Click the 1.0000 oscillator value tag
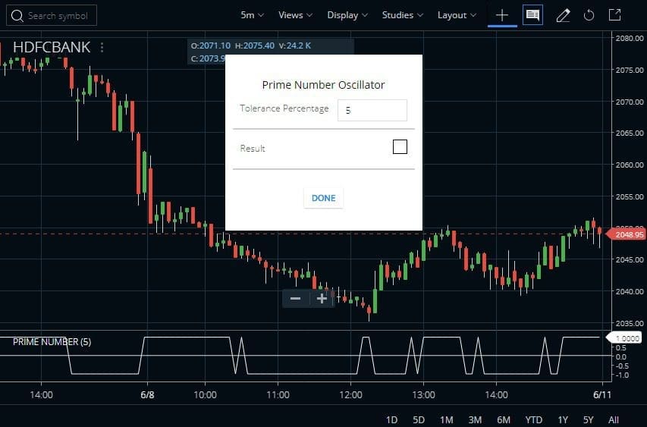The image size is (647, 427). (624, 338)
